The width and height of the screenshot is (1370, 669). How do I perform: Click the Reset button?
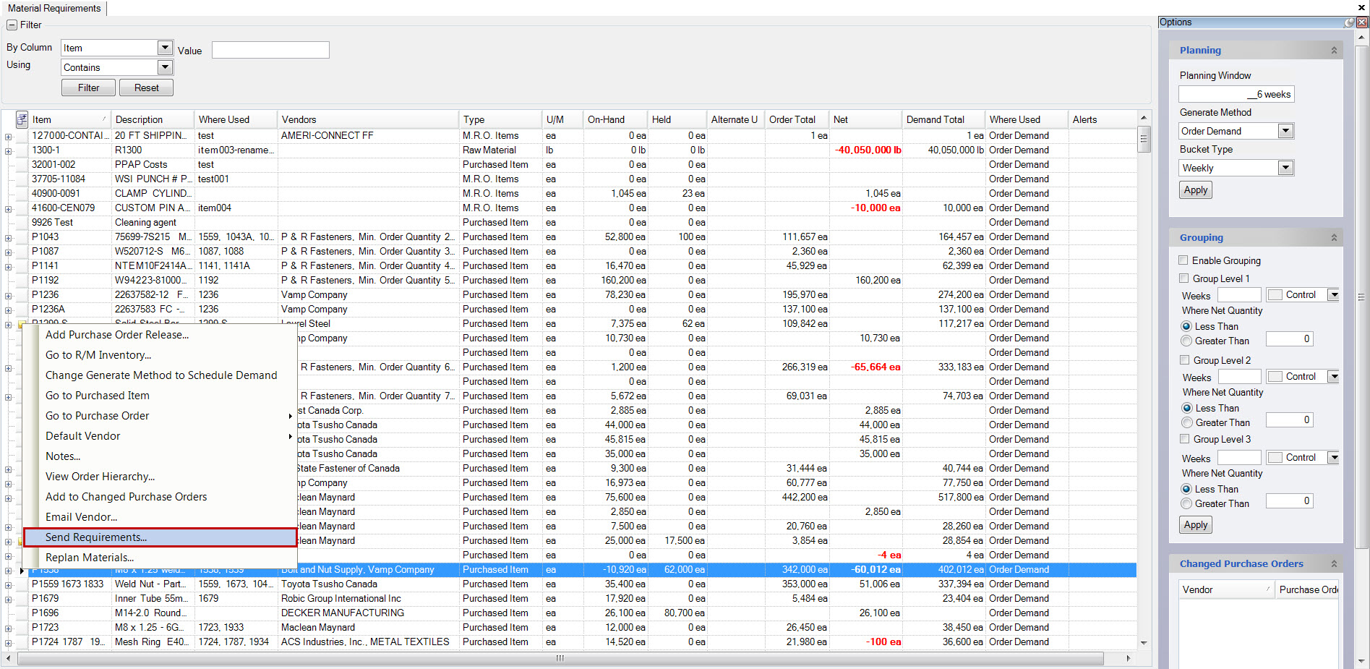point(146,88)
